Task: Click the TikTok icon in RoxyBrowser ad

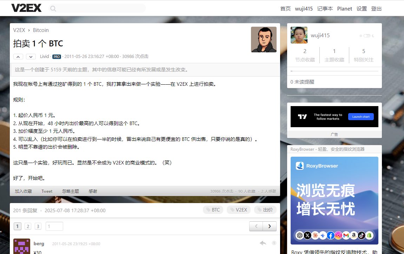Action: click(x=362, y=235)
